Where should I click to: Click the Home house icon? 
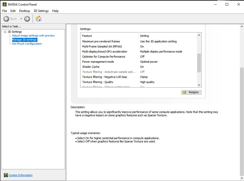pyautogui.click(x=38, y=19)
